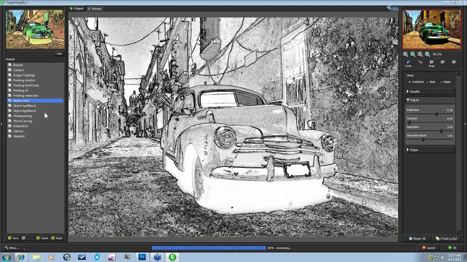This screenshot has height=262, width=467.
Task: Click I Feel Lucky! button
Action: coord(446,239)
